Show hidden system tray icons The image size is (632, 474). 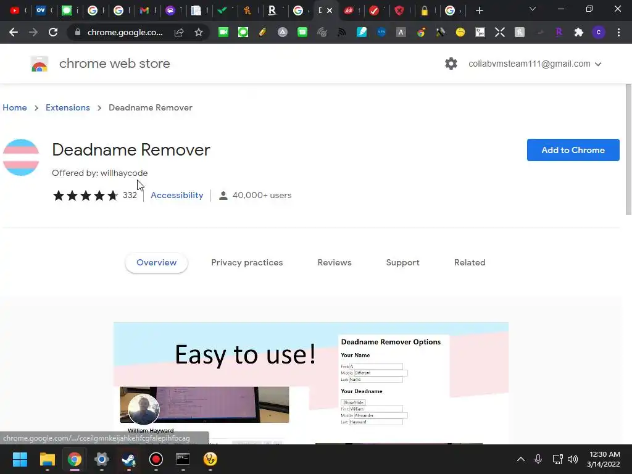pos(521,459)
